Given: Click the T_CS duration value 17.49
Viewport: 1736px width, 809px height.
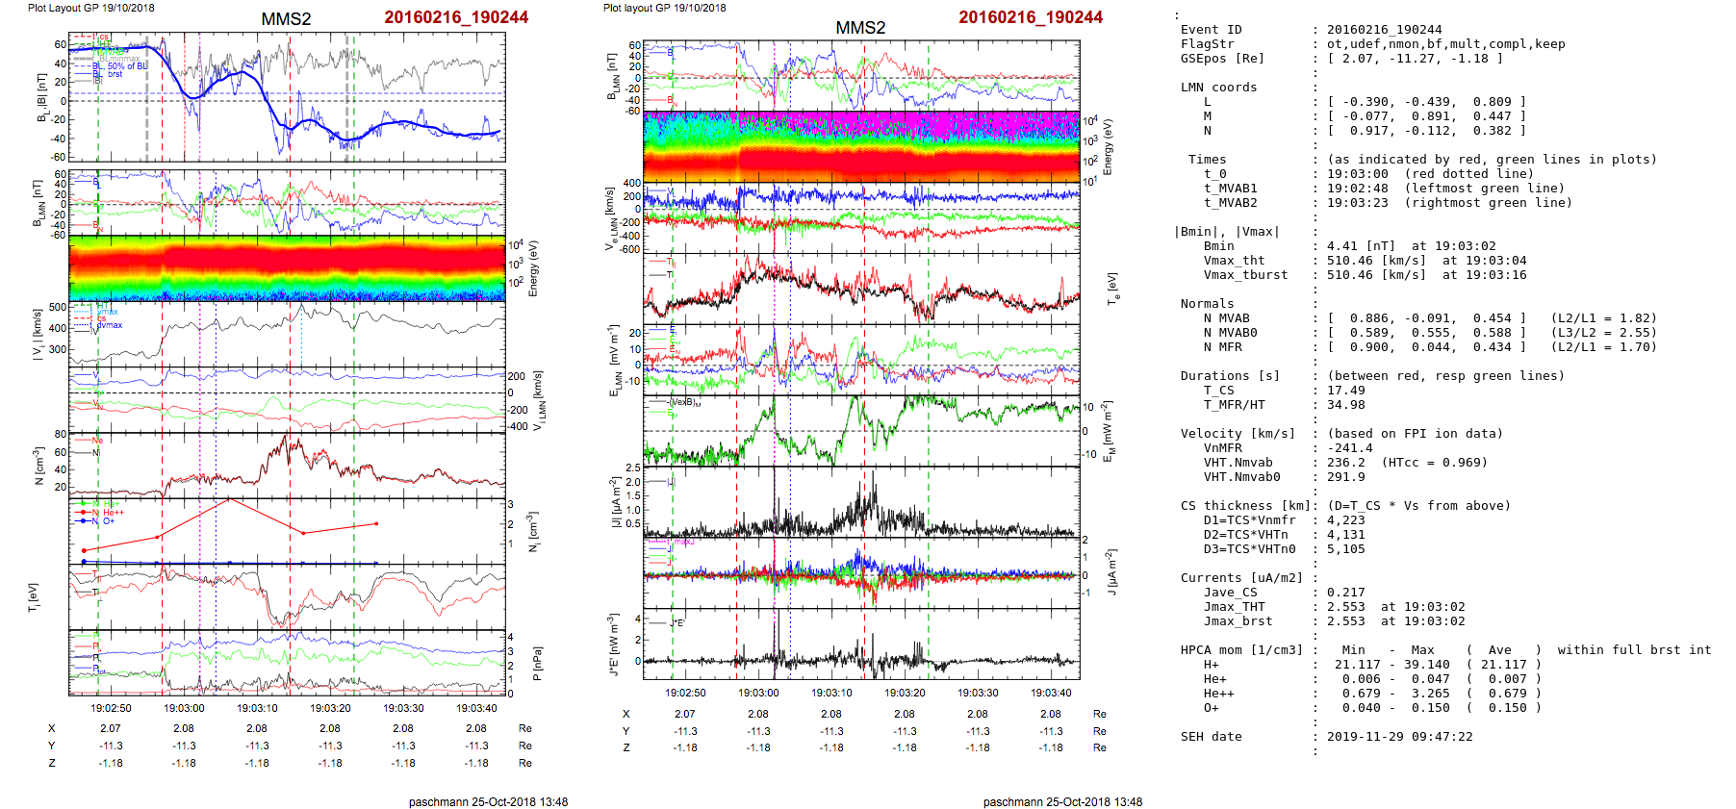Looking at the screenshot, I should [1345, 391].
